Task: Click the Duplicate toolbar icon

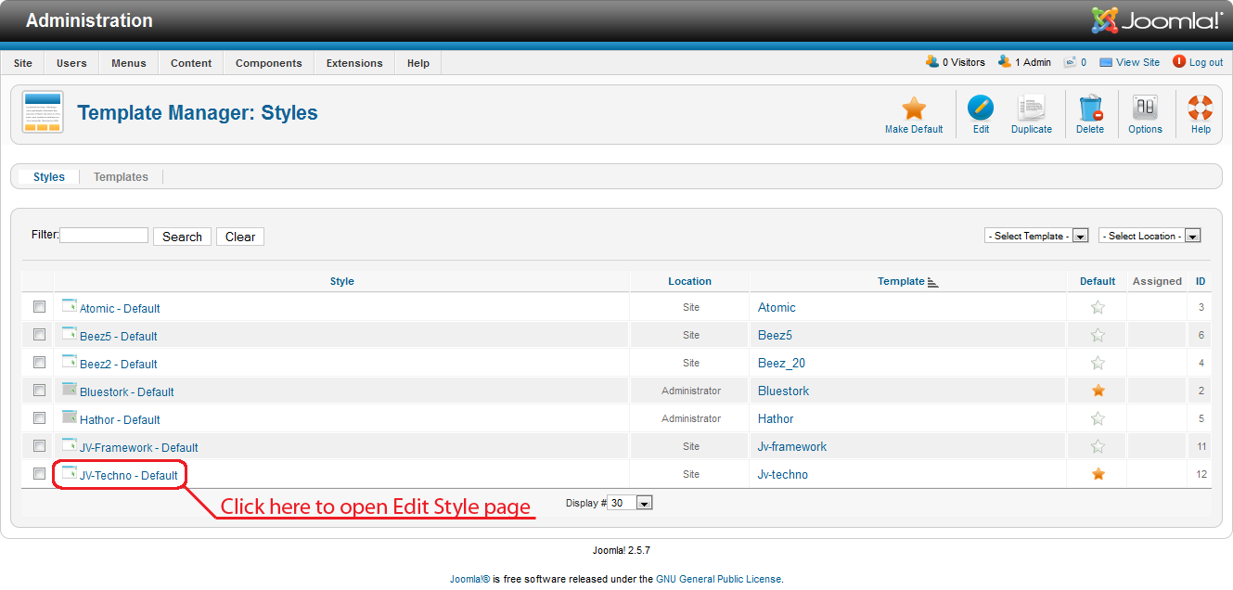Action: pos(1031,108)
